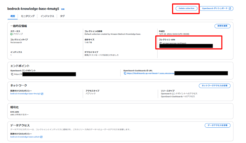Open the 情報 link beside the collection name
246x143 pixels.
63,9
